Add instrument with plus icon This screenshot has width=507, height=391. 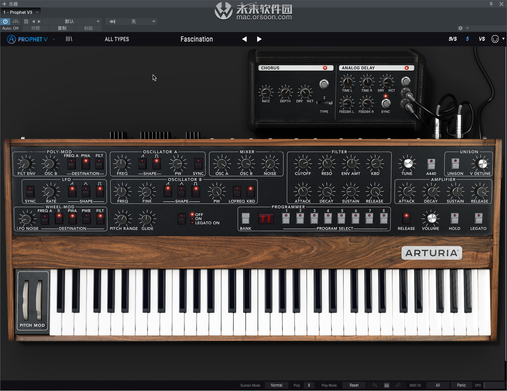[4, 4]
